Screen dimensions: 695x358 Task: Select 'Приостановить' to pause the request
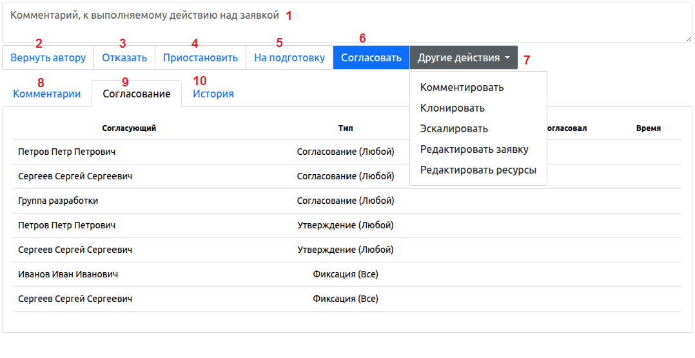tap(201, 57)
